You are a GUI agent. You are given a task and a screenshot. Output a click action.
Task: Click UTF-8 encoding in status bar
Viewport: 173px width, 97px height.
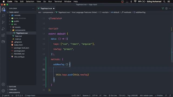point(95,95)
